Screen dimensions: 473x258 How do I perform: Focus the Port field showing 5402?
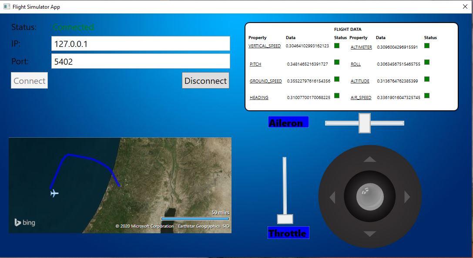pyautogui.click(x=141, y=61)
